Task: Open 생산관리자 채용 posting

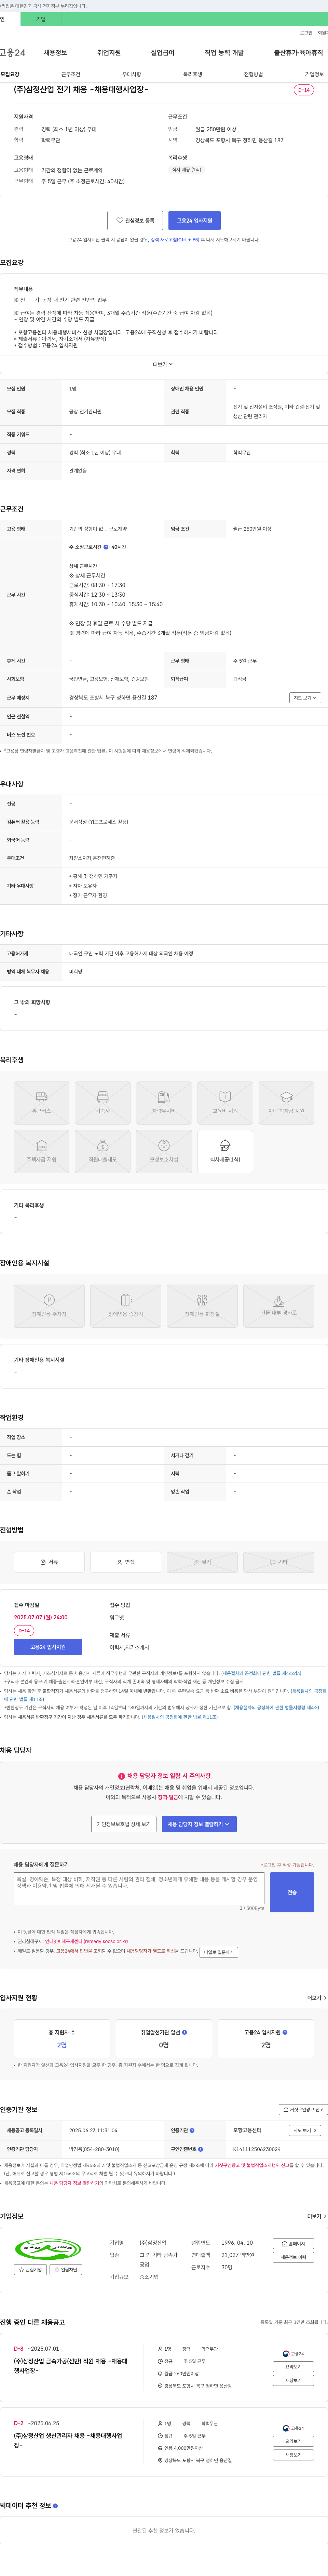Action: [68, 2440]
